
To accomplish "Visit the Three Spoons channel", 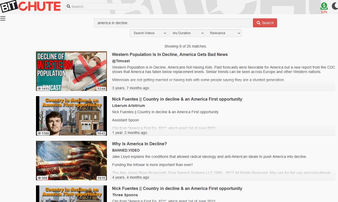I will pyautogui.click(x=125, y=195).
